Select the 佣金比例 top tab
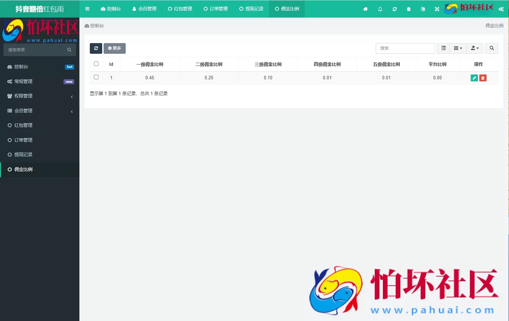Image resolution: width=509 pixels, height=321 pixels. coord(287,9)
